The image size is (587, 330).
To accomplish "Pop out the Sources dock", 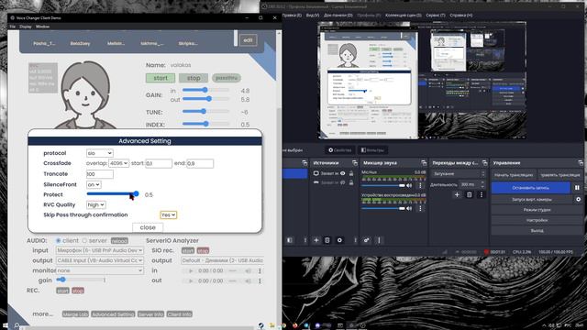I will point(355,163).
